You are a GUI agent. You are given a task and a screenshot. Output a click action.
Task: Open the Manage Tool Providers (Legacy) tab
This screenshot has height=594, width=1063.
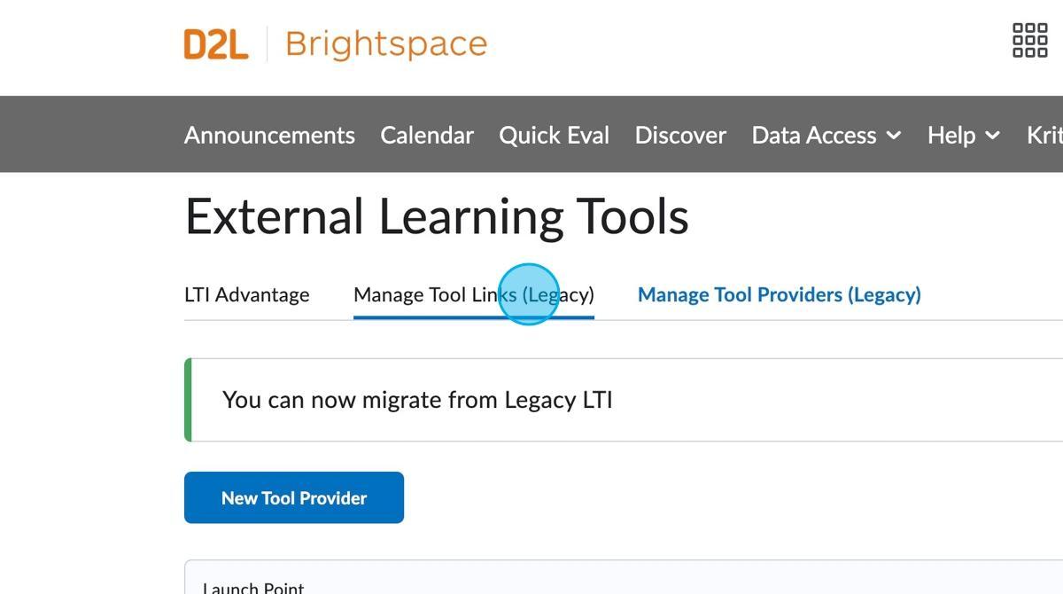coord(779,295)
